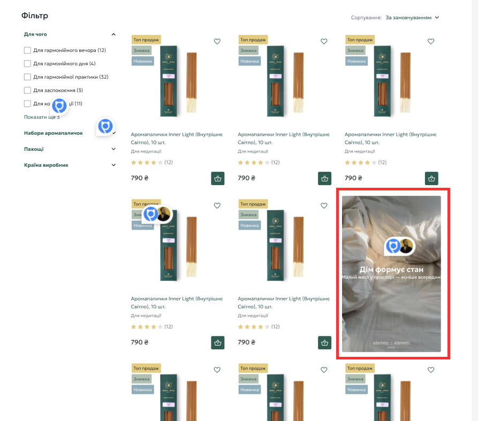Check "Для гармонійного вечора (12)" filter
The width and height of the screenshot is (478, 421).
[x=27, y=50]
